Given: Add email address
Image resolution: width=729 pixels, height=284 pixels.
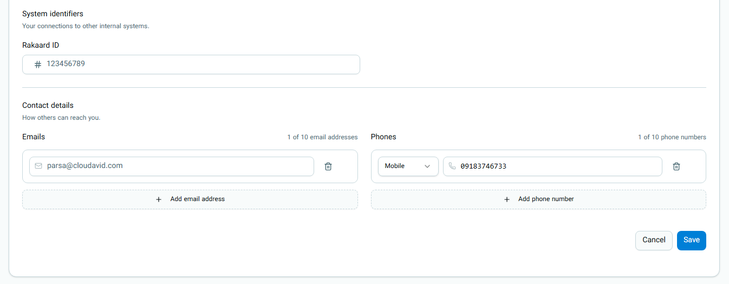Looking at the screenshot, I should (x=190, y=199).
